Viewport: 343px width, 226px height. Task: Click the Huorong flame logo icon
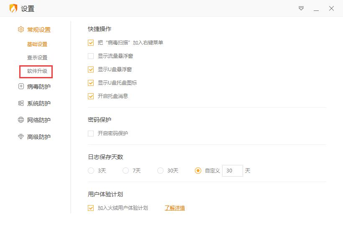pos(13,8)
